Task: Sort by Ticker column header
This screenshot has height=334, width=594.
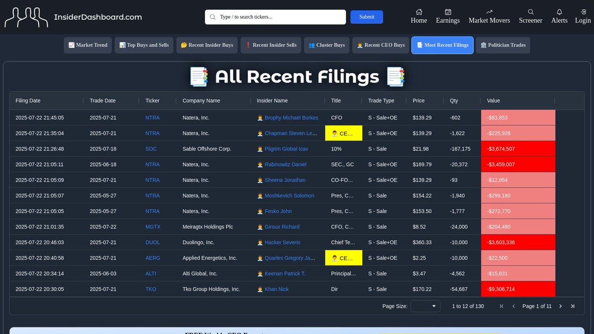Action: 152,100
